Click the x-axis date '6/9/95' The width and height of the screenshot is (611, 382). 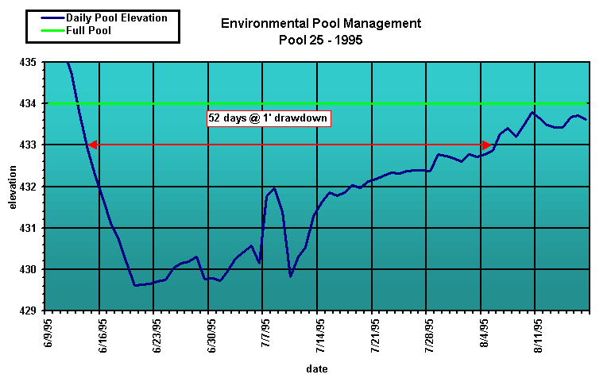point(48,333)
